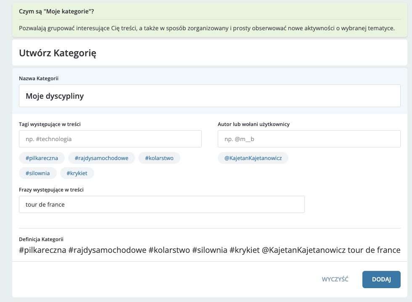Click the #kolarstwo tag chip
412x302 pixels.
pyautogui.click(x=159, y=158)
